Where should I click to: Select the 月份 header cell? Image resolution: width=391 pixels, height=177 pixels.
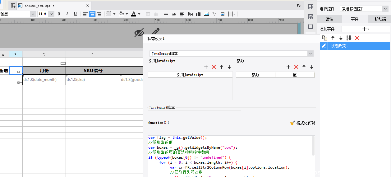click(44, 70)
